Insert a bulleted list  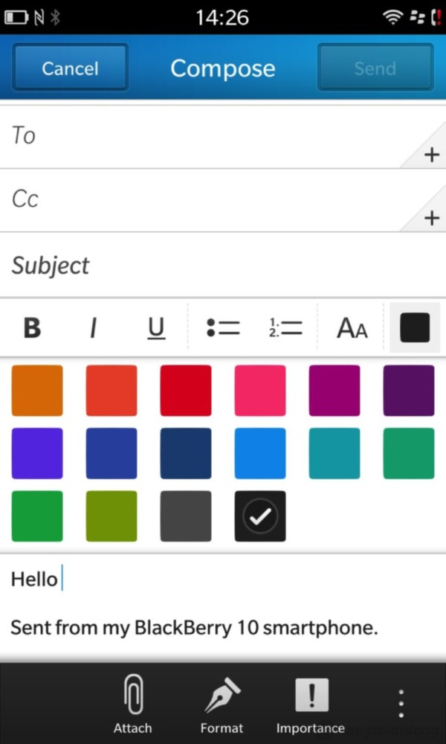coord(223,327)
